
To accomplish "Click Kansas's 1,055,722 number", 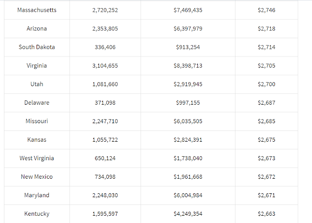I will 105,140.
